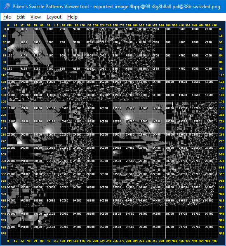Click the block address label 3C680
Screen dimensions: 226x246
point(209,201)
